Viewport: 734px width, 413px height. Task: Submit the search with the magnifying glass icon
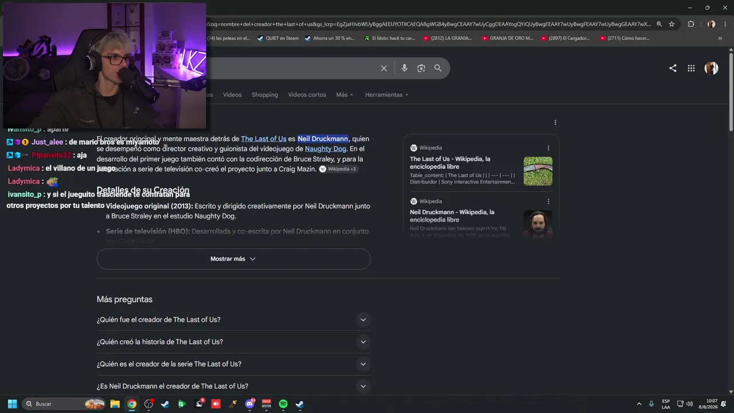[438, 68]
